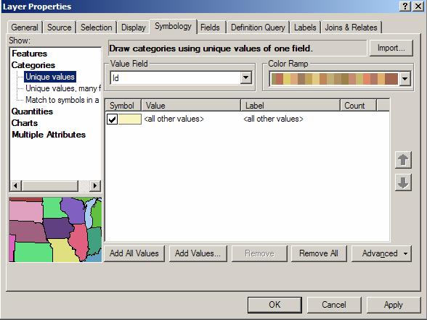The width and height of the screenshot is (427, 320).
Task: Switch to the General tab
Action: pyautogui.click(x=25, y=28)
